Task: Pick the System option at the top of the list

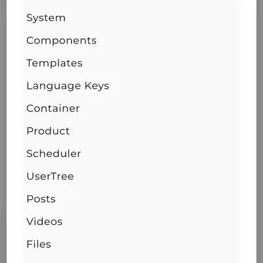Action: (46, 18)
